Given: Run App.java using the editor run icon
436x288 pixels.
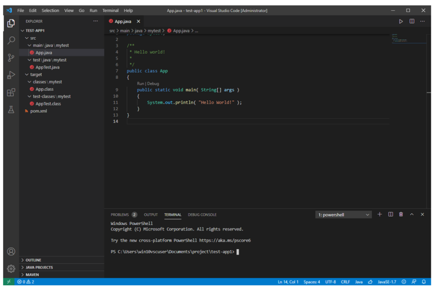Looking at the screenshot, I should click(x=401, y=21).
